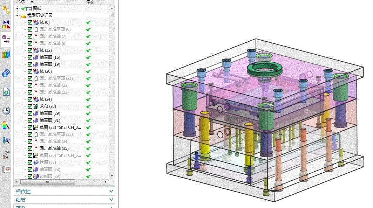Toggle the 固定基准轴 (35) checkbox
This screenshot has width=373, height=208.
pyautogui.click(x=30, y=148)
